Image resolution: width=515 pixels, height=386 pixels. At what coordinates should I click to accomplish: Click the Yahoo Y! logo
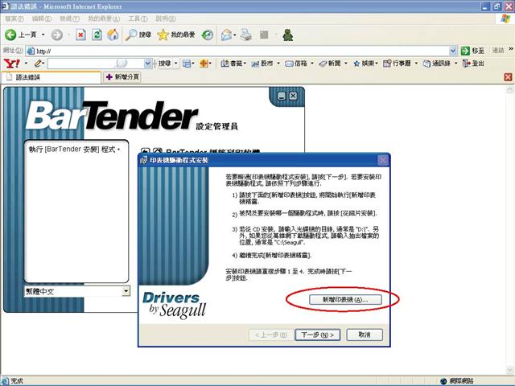tap(12, 64)
